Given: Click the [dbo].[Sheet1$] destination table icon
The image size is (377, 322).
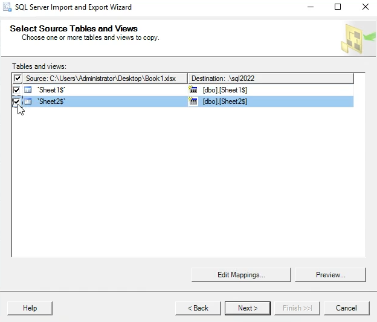Looking at the screenshot, I should click(x=193, y=89).
